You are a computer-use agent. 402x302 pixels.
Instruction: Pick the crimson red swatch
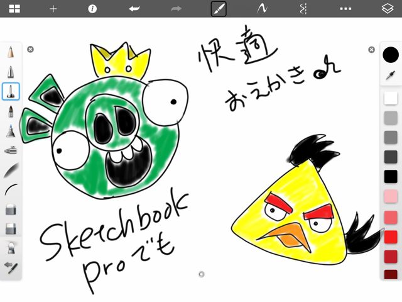tap(391, 256)
